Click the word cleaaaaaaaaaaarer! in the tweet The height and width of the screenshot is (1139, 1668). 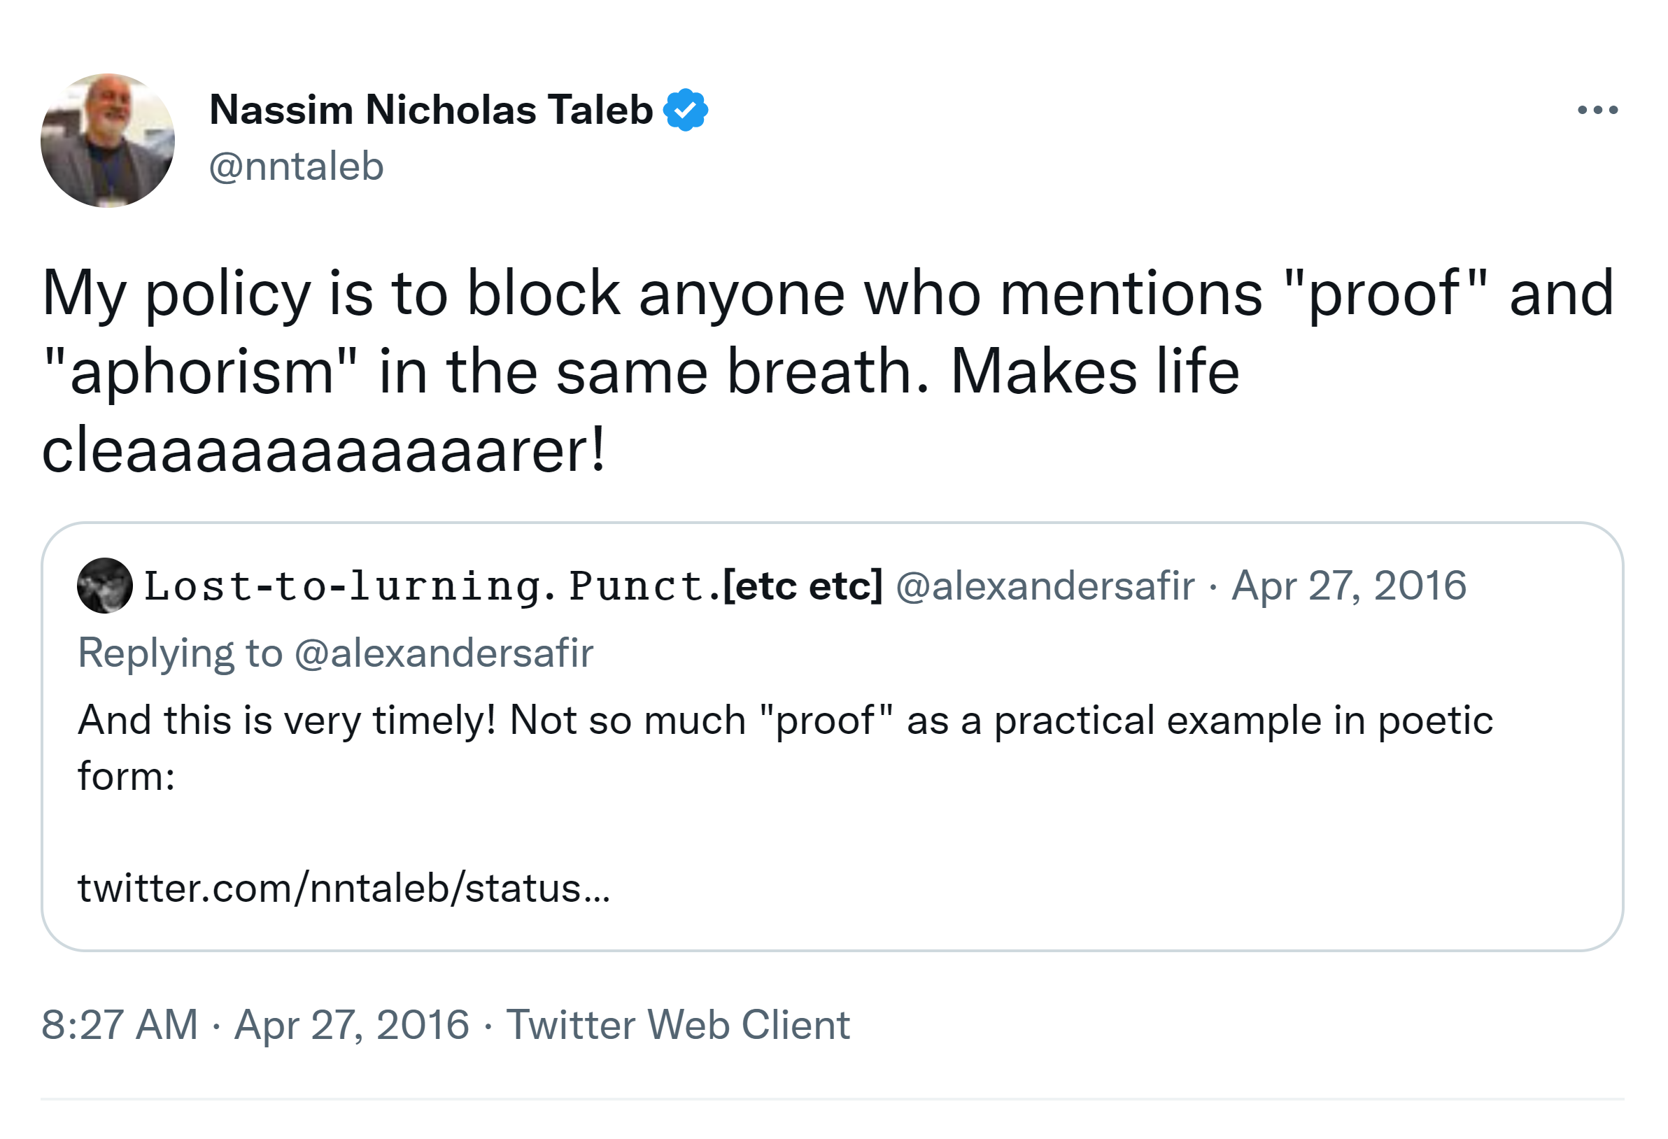click(x=325, y=451)
